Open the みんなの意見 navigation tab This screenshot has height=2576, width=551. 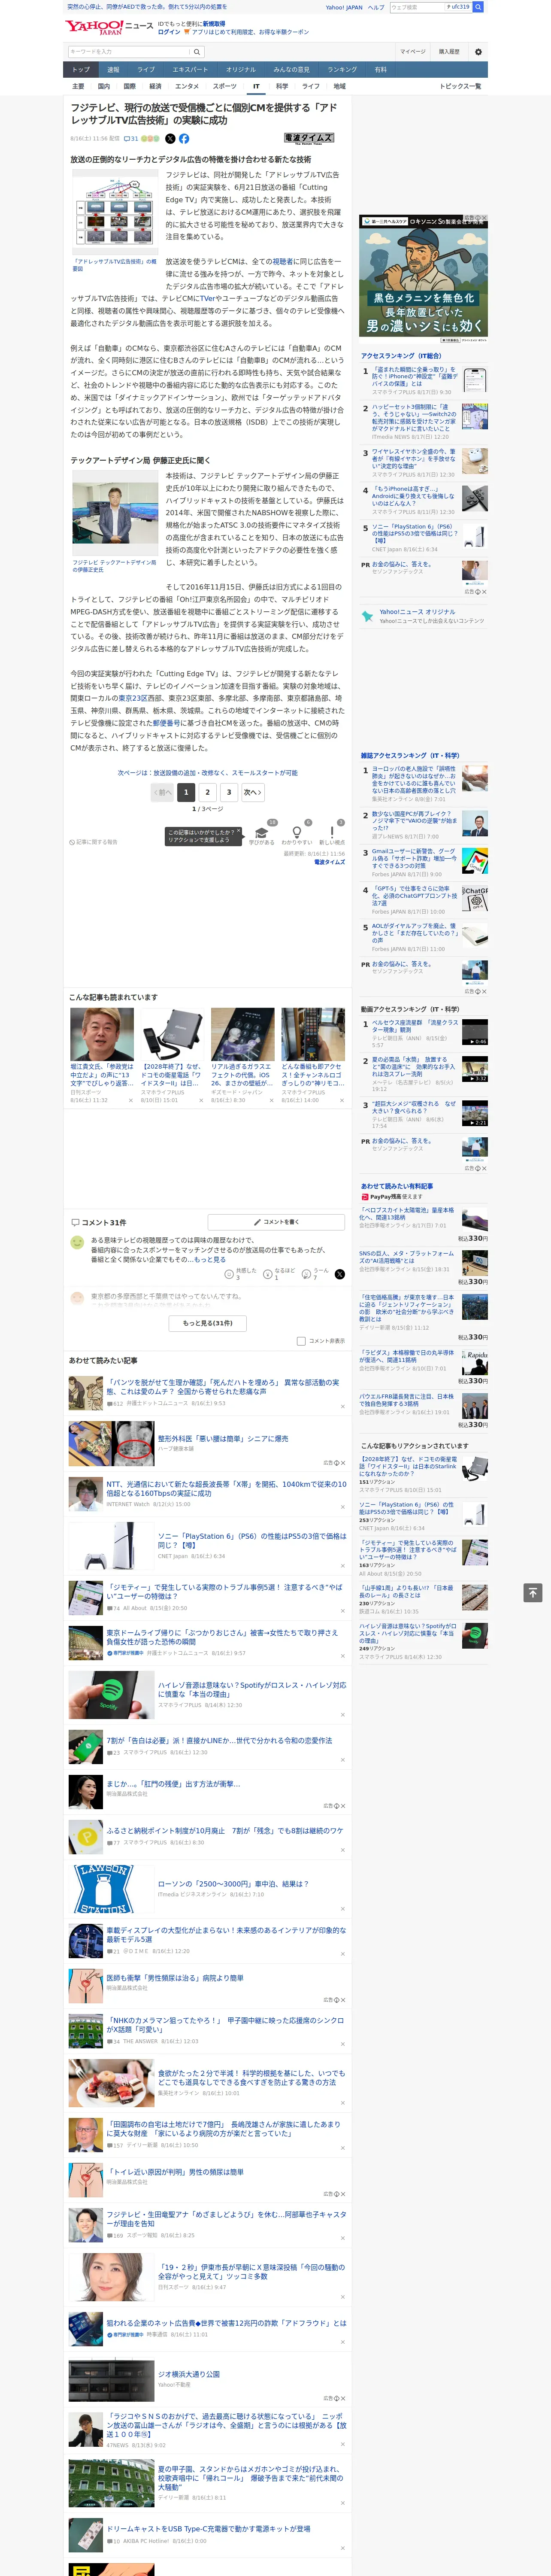pos(292,69)
